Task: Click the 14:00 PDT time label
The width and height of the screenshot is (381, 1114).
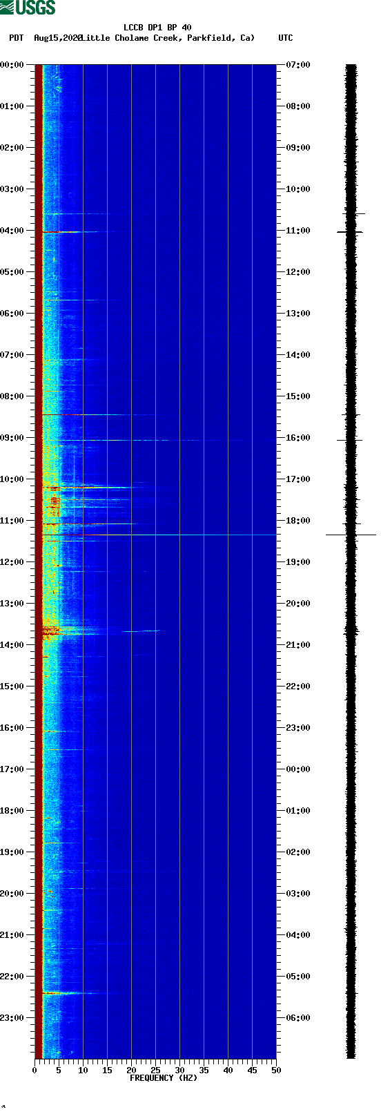Action: coord(12,645)
